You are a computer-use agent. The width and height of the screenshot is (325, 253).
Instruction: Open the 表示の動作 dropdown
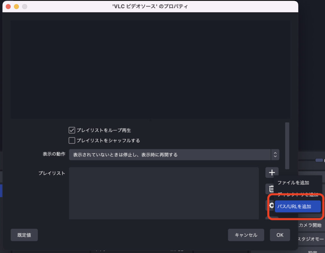point(174,155)
